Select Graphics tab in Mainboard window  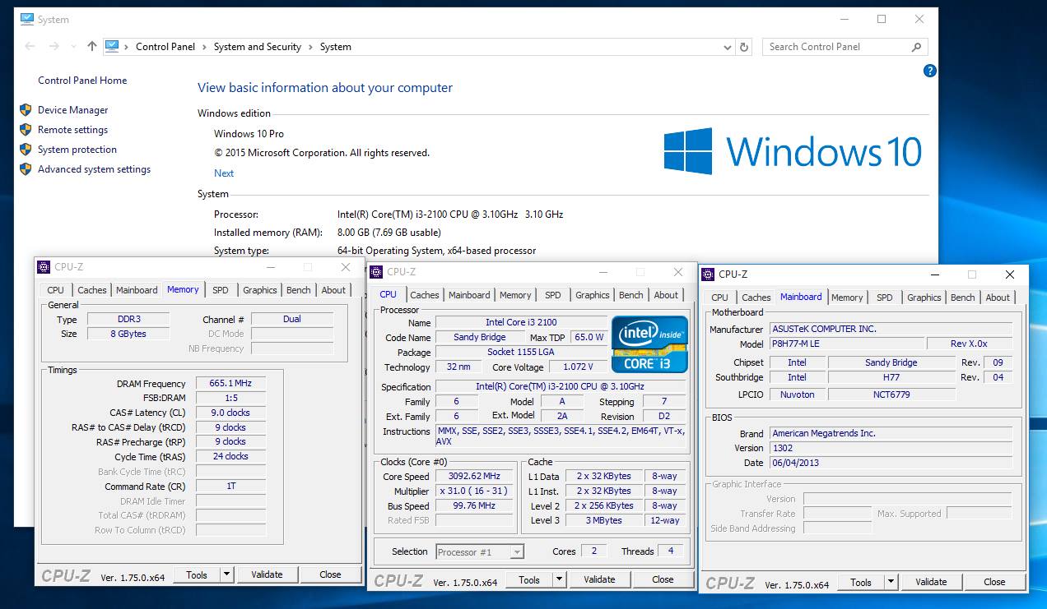click(924, 298)
